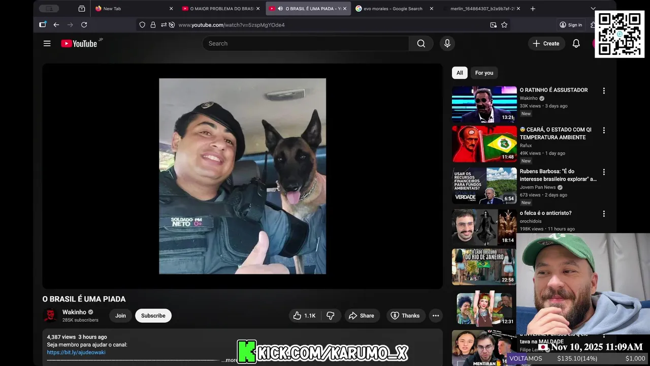This screenshot has width=650, height=366.
Task: Open the YouTube hamburger guide menu
Action: (47, 44)
